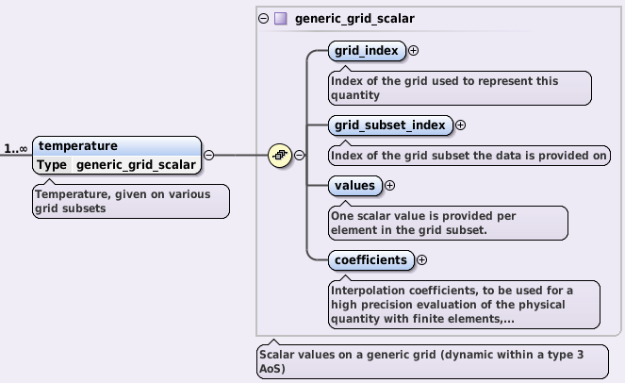Click the complex type icon beside generic_grid_scalar

click(281, 18)
